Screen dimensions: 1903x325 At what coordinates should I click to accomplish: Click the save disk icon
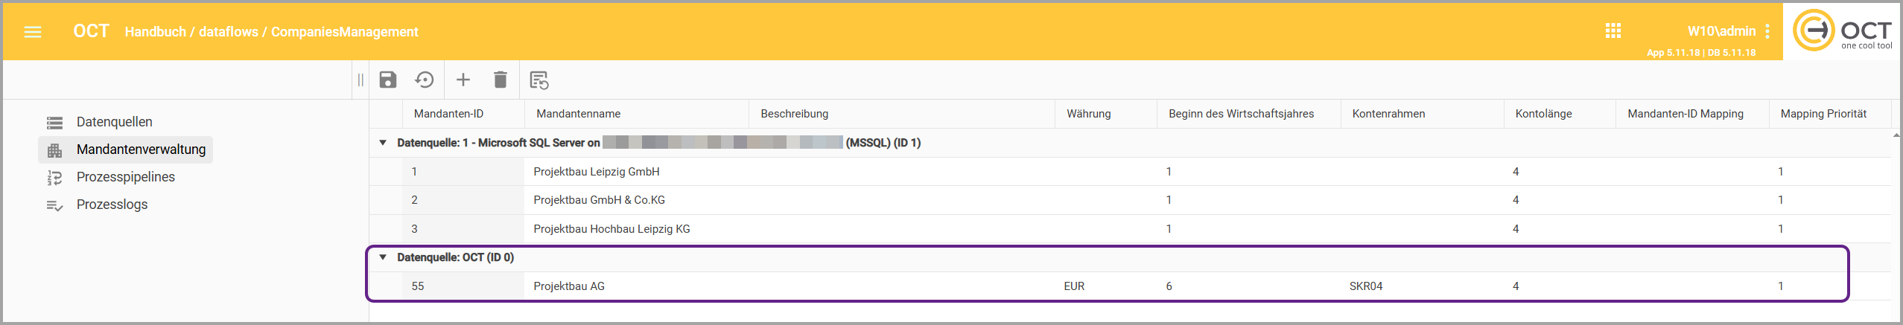click(x=388, y=80)
